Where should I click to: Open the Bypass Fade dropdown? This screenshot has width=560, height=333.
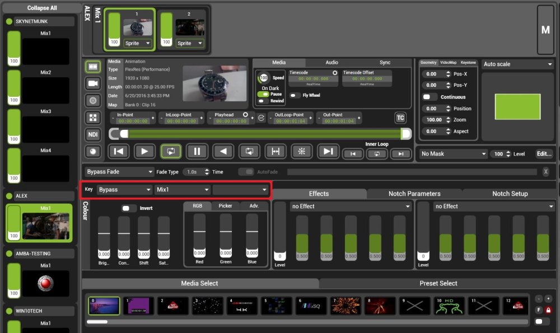[x=119, y=172]
